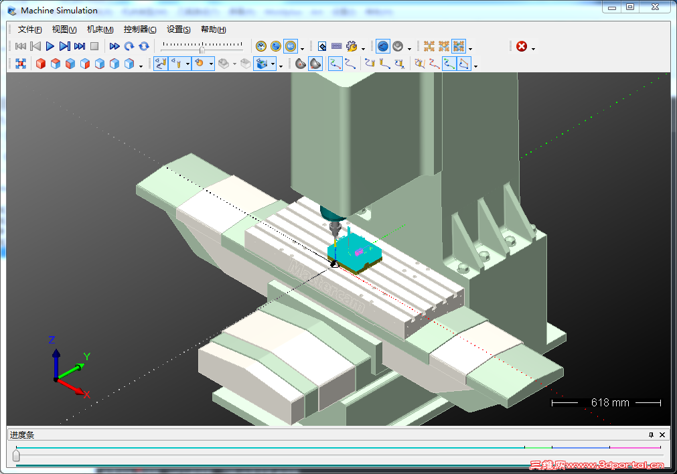Step back to previous operation
This screenshot has width=677, height=474.
[35, 46]
